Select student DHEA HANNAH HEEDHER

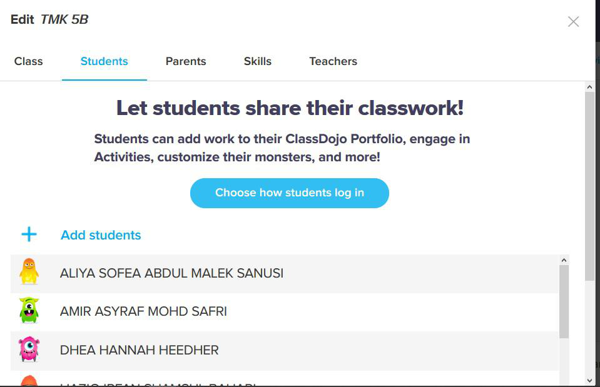coord(139,350)
